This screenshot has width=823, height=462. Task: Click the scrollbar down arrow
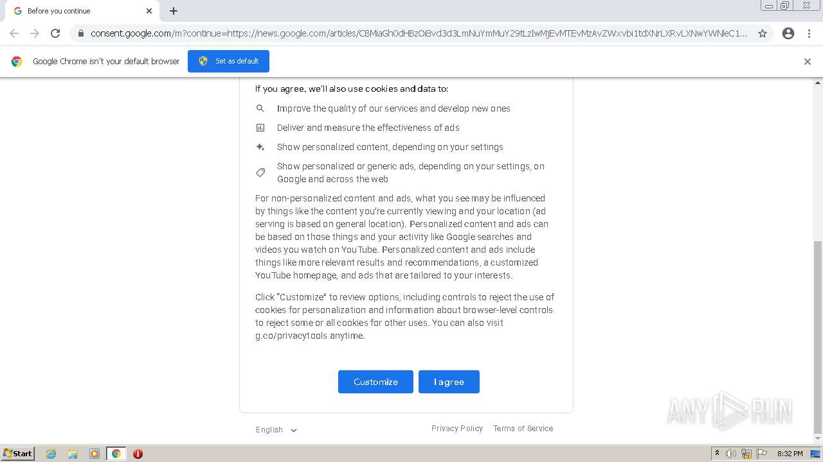pos(818,440)
